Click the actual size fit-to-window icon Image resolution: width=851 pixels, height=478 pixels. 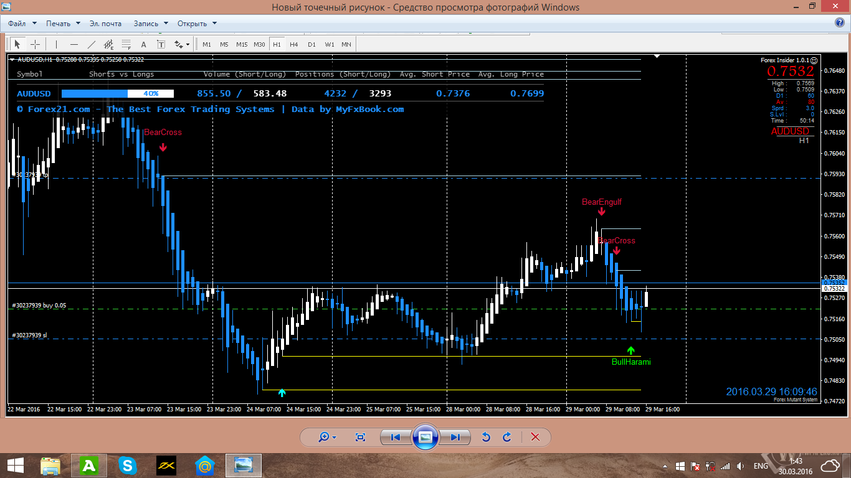tap(360, 437)
